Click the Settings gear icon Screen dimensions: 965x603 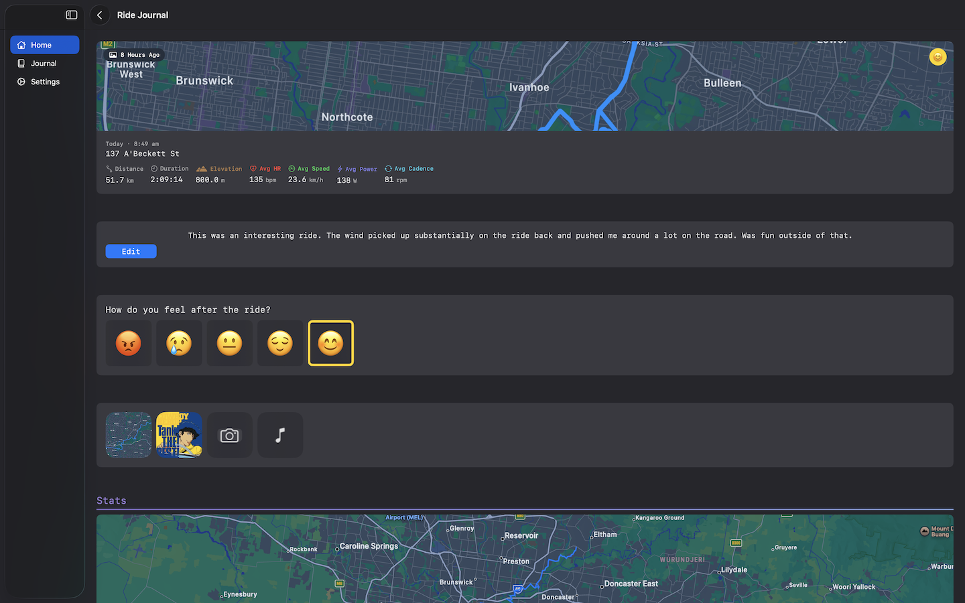pyautogui.click(x=21, y=82)
